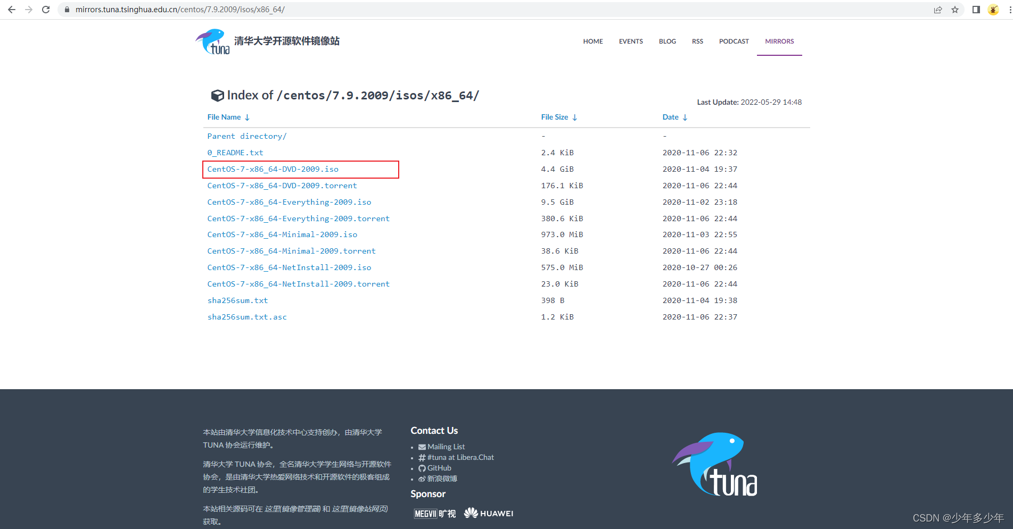1013x529 pixels.
Task: Bookmark this page with the star icon
Action: tap(955, 10)
